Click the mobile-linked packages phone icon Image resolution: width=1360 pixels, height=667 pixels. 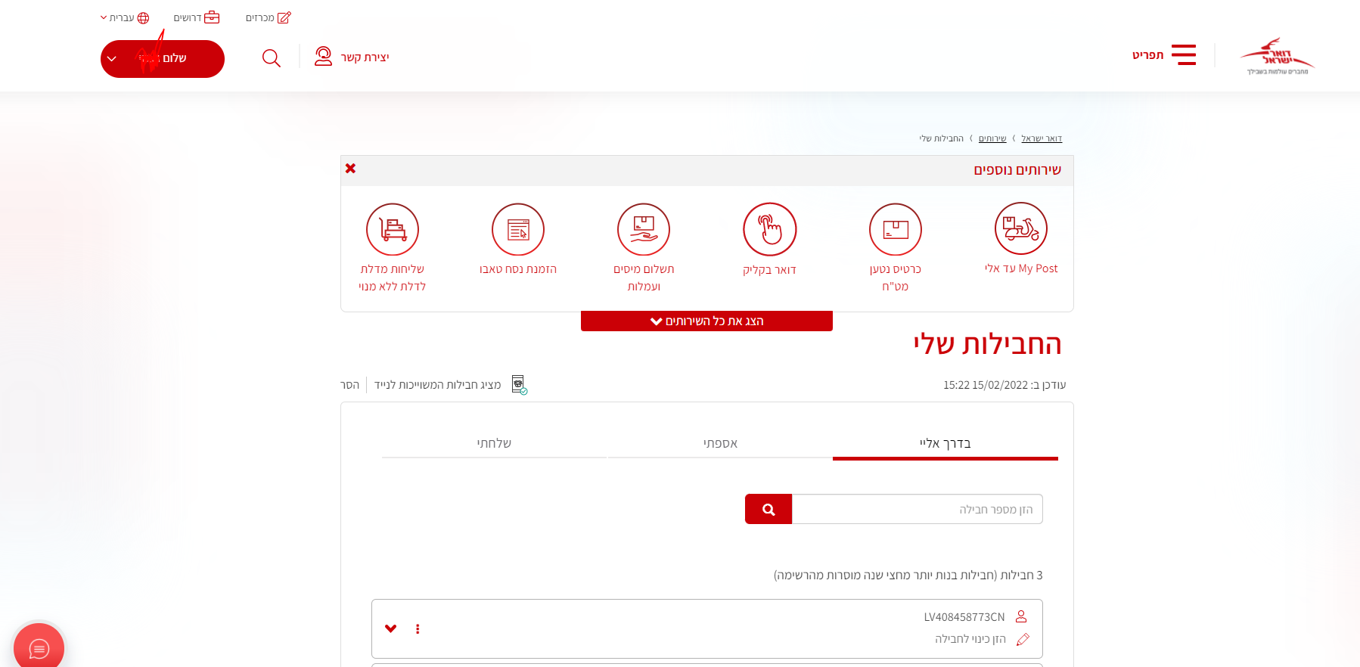point(519,384)
